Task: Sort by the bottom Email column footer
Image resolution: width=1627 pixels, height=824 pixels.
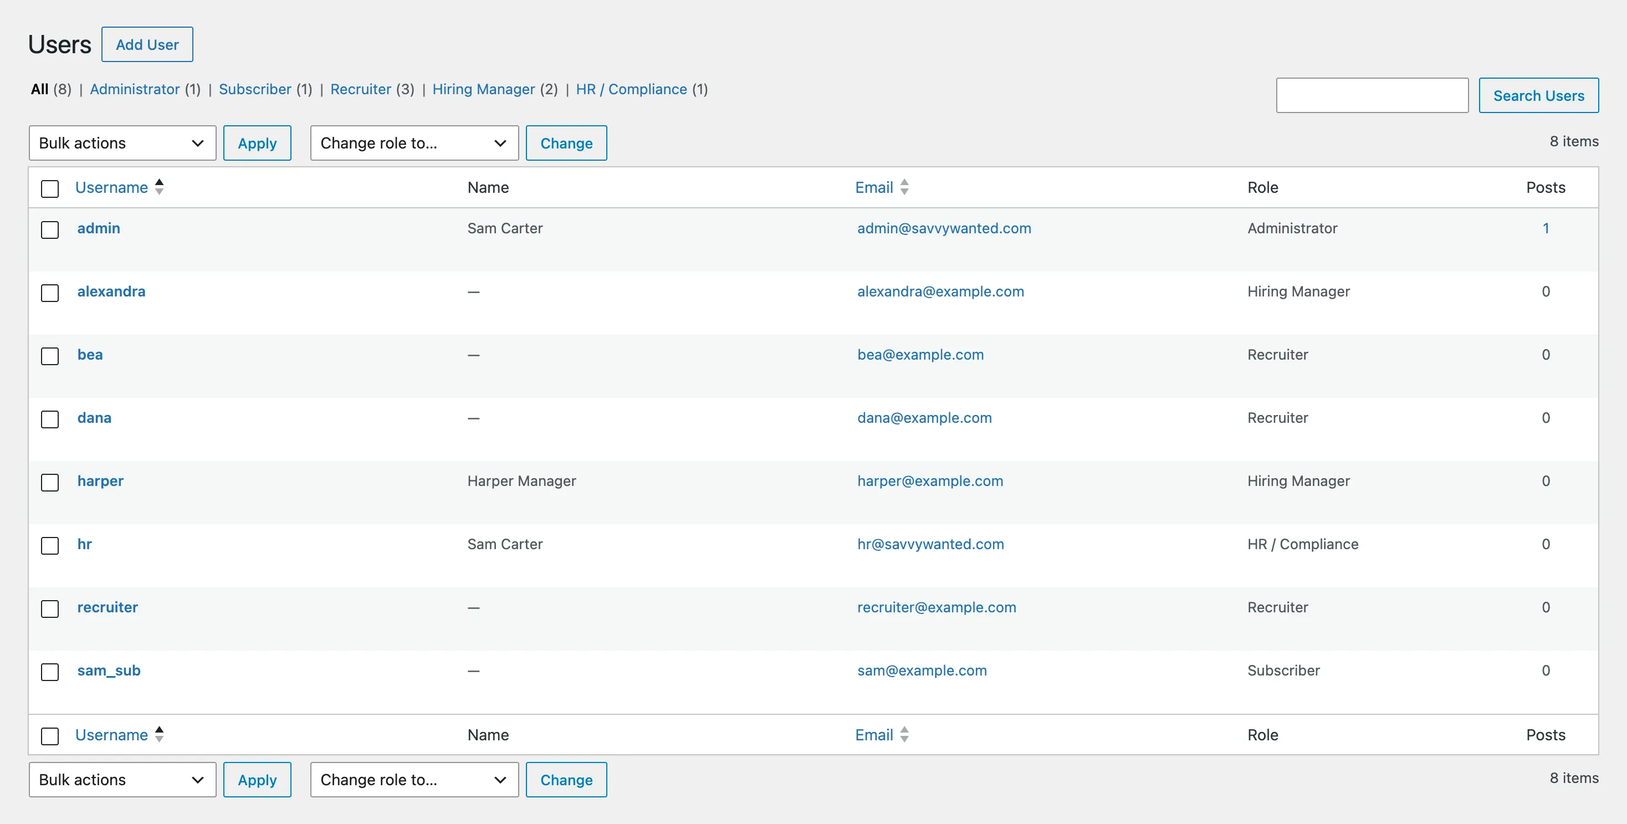Action: (882, 735)
